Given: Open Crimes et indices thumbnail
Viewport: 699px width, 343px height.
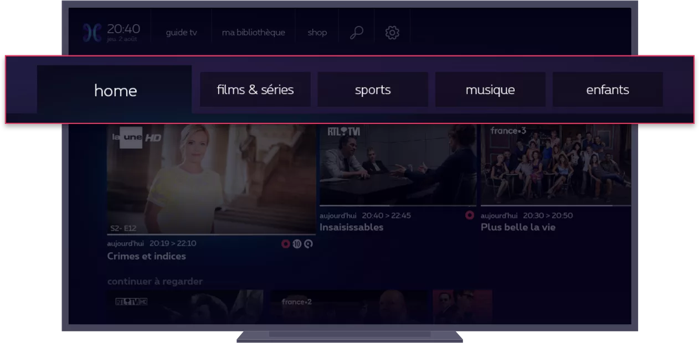Looking at the screenshot, I should click(211, 178).
